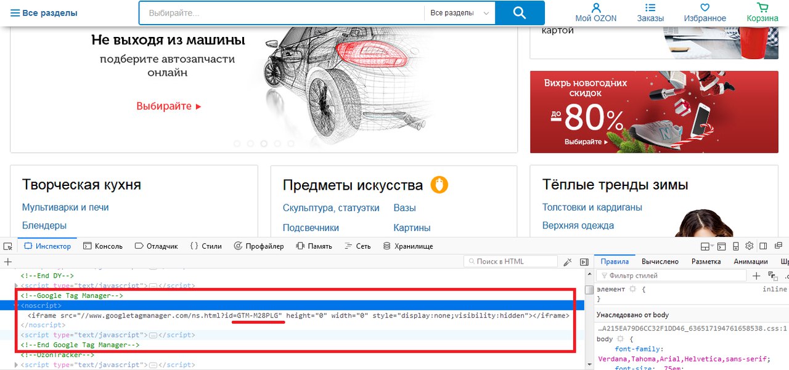Collapse the selected noscript node
Screen dimensions: 789x370
pos(17,306)
